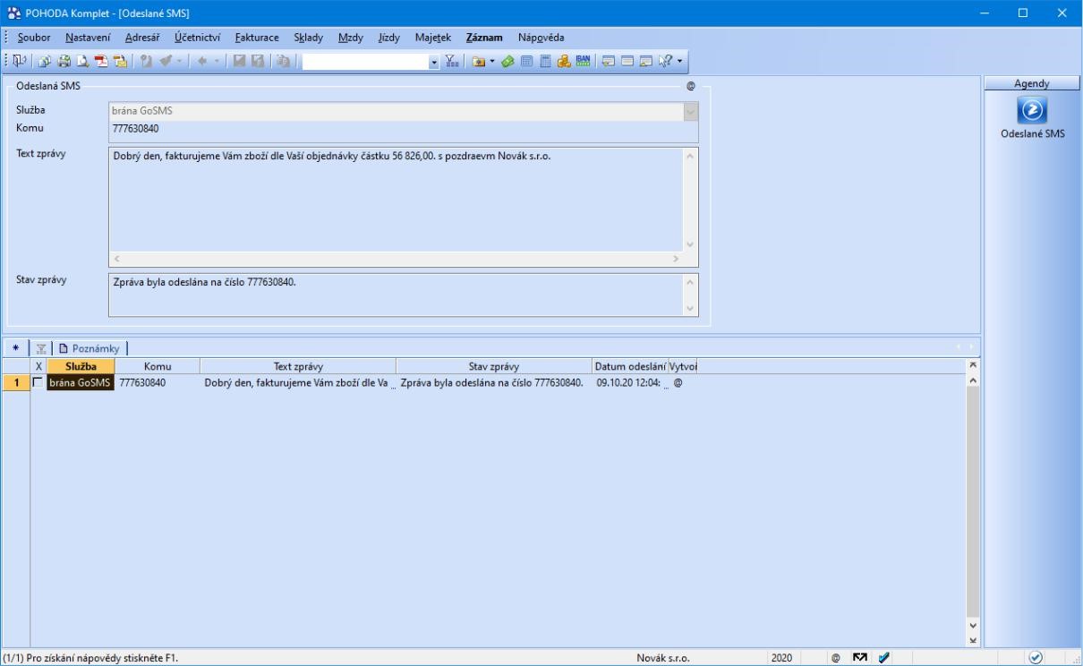The width and height of the screenshot is (1083, 666).
Task: Click the green banknote icon in the toolbar
Action: point(507,62)
